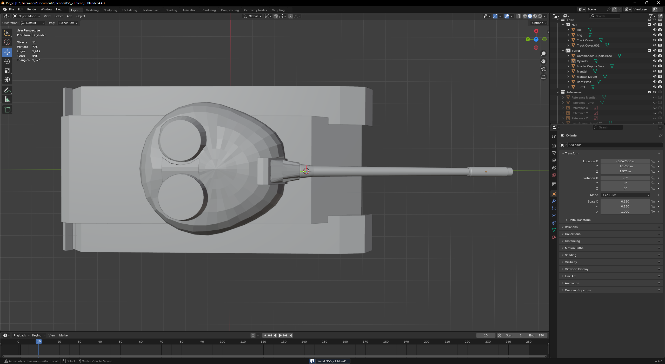
Task: Select the Add Cube tool
Action: 7,110
